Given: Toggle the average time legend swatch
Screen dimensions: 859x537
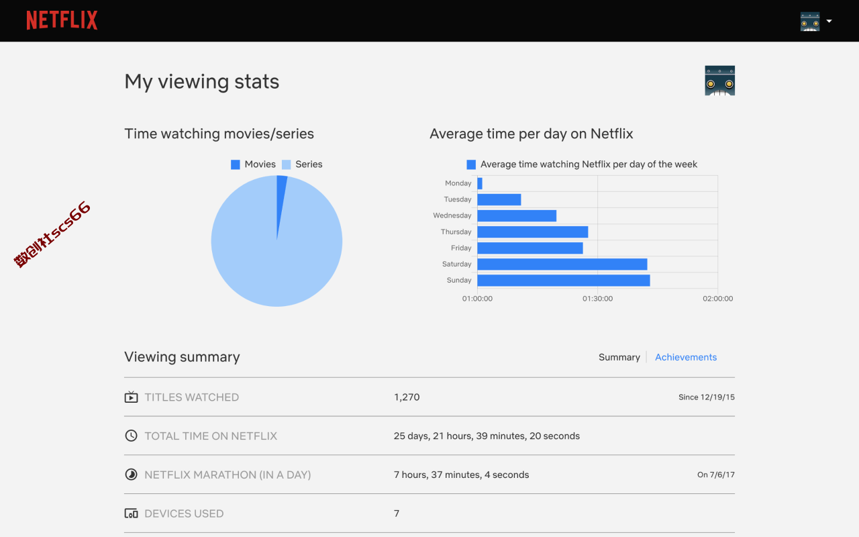Looking at the screenshot, I should point(471,164).
